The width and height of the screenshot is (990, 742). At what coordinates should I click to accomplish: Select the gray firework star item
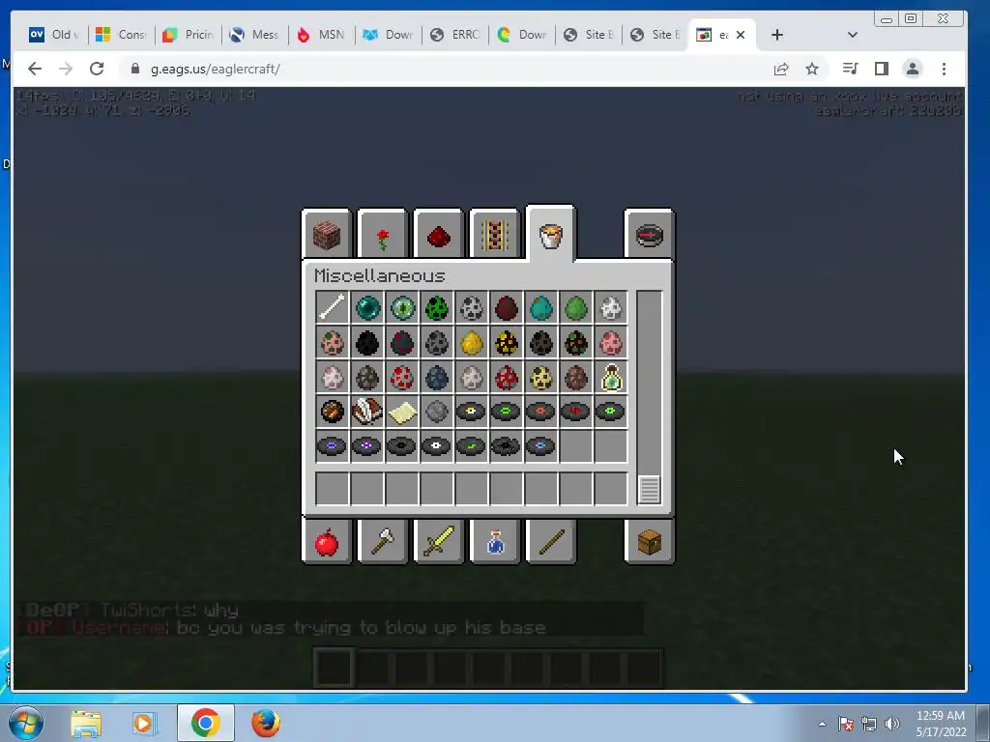436,412
